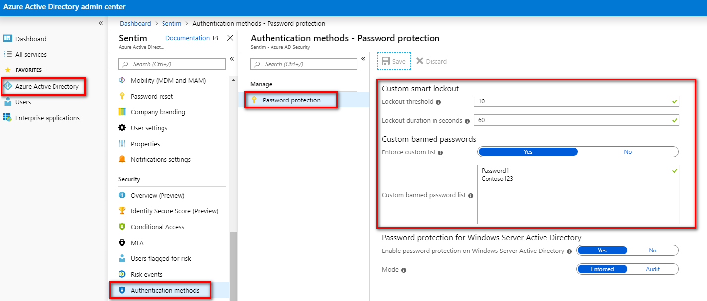Click the Discard button
The height and width of the screenshot is (301, 707).
click(432, 61)
